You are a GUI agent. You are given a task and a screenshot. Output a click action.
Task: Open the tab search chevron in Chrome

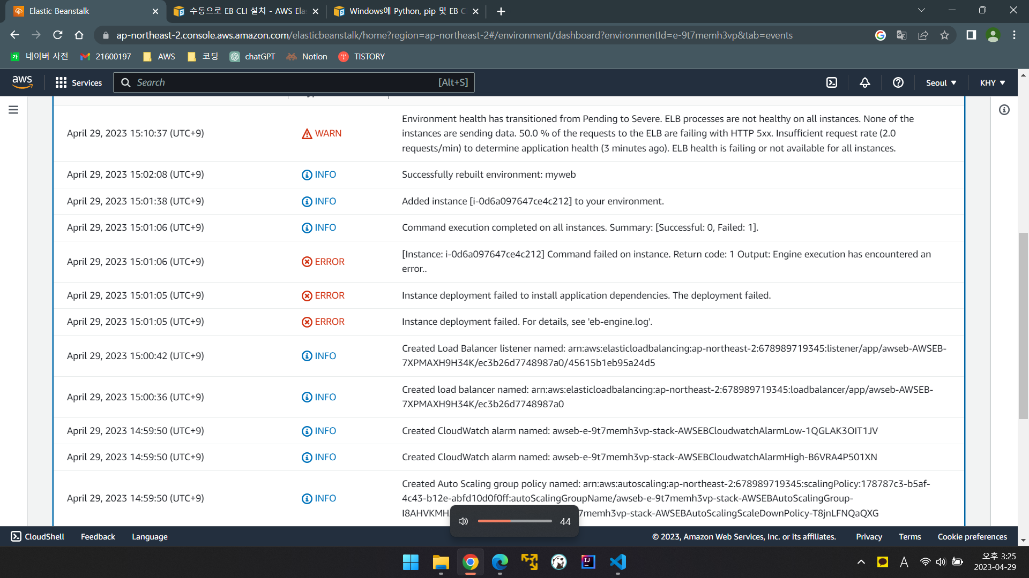click(921, 10)
